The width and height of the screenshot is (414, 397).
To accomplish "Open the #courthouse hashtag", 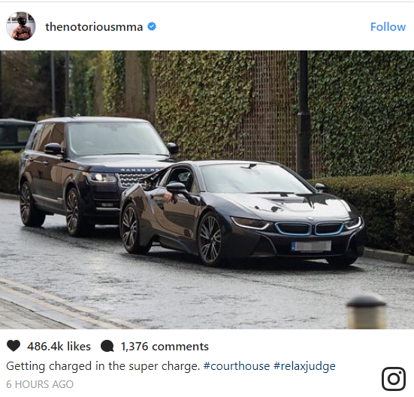I will pyautogui.click(x=237, y=366).
